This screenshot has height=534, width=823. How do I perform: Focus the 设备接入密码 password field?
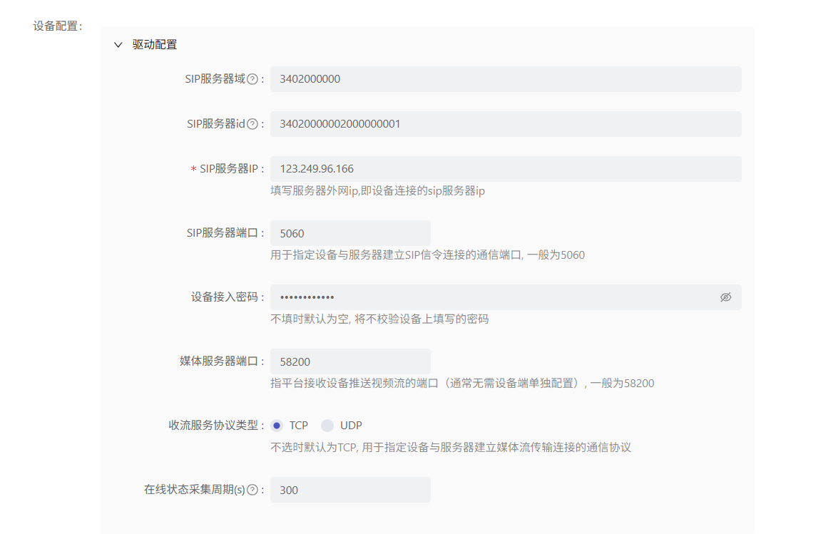[492, 297]
